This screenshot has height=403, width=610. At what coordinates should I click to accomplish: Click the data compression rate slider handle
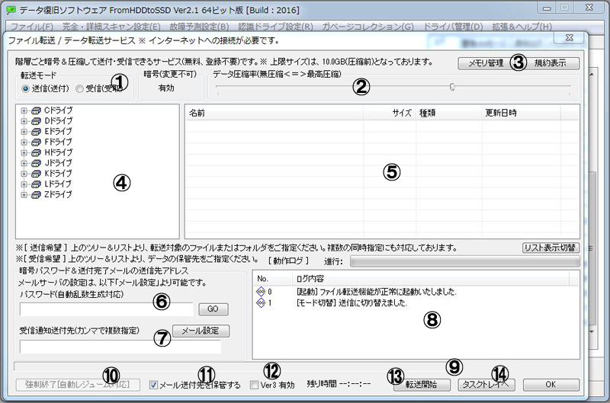452,87
